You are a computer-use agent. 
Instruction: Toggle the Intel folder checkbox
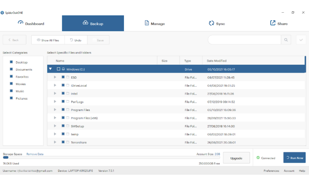point(63,93)
